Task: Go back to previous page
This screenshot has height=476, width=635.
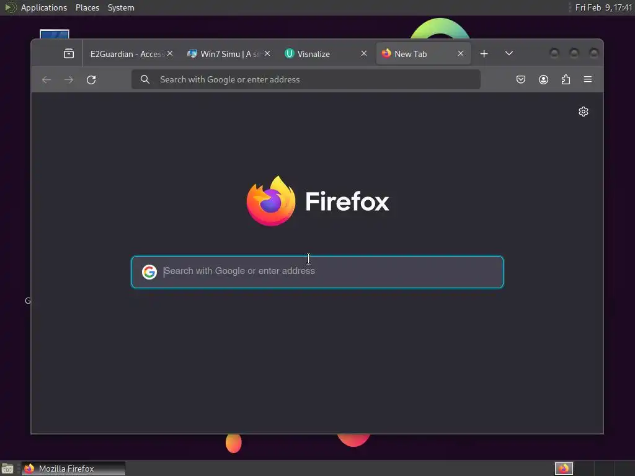Action: tap(47, 80)
